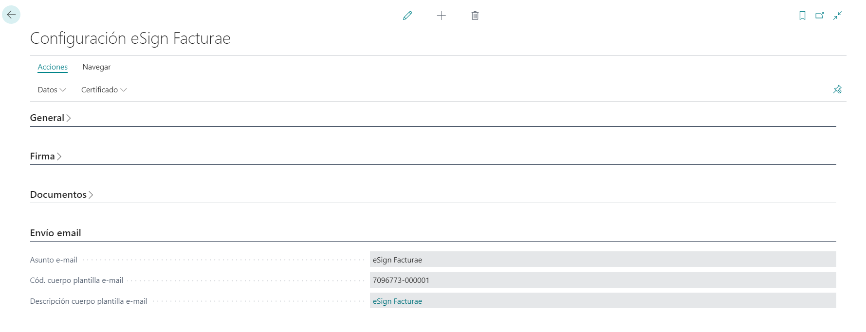Select the Cód. cuerpo plantilla e-mail field
866x332 pixels.
603,280
